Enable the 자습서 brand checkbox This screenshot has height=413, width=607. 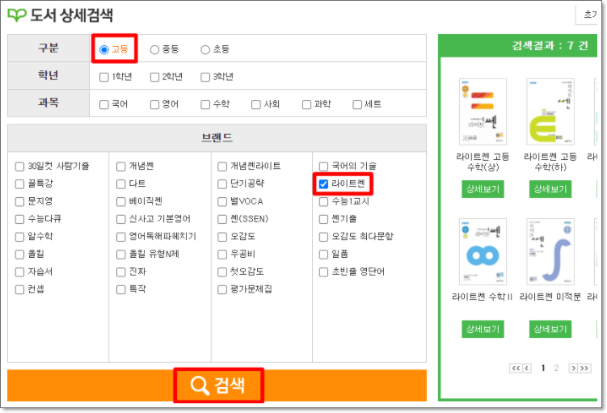click(x=19, y=272)
